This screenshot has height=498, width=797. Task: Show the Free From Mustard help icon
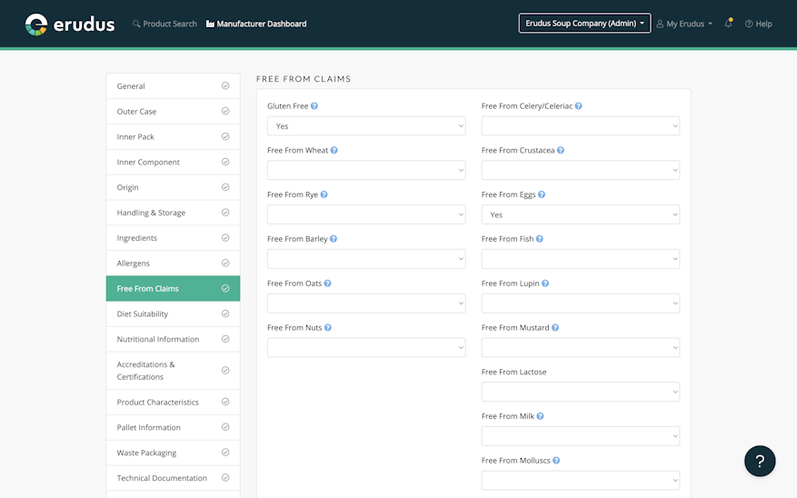coord(555,328)
